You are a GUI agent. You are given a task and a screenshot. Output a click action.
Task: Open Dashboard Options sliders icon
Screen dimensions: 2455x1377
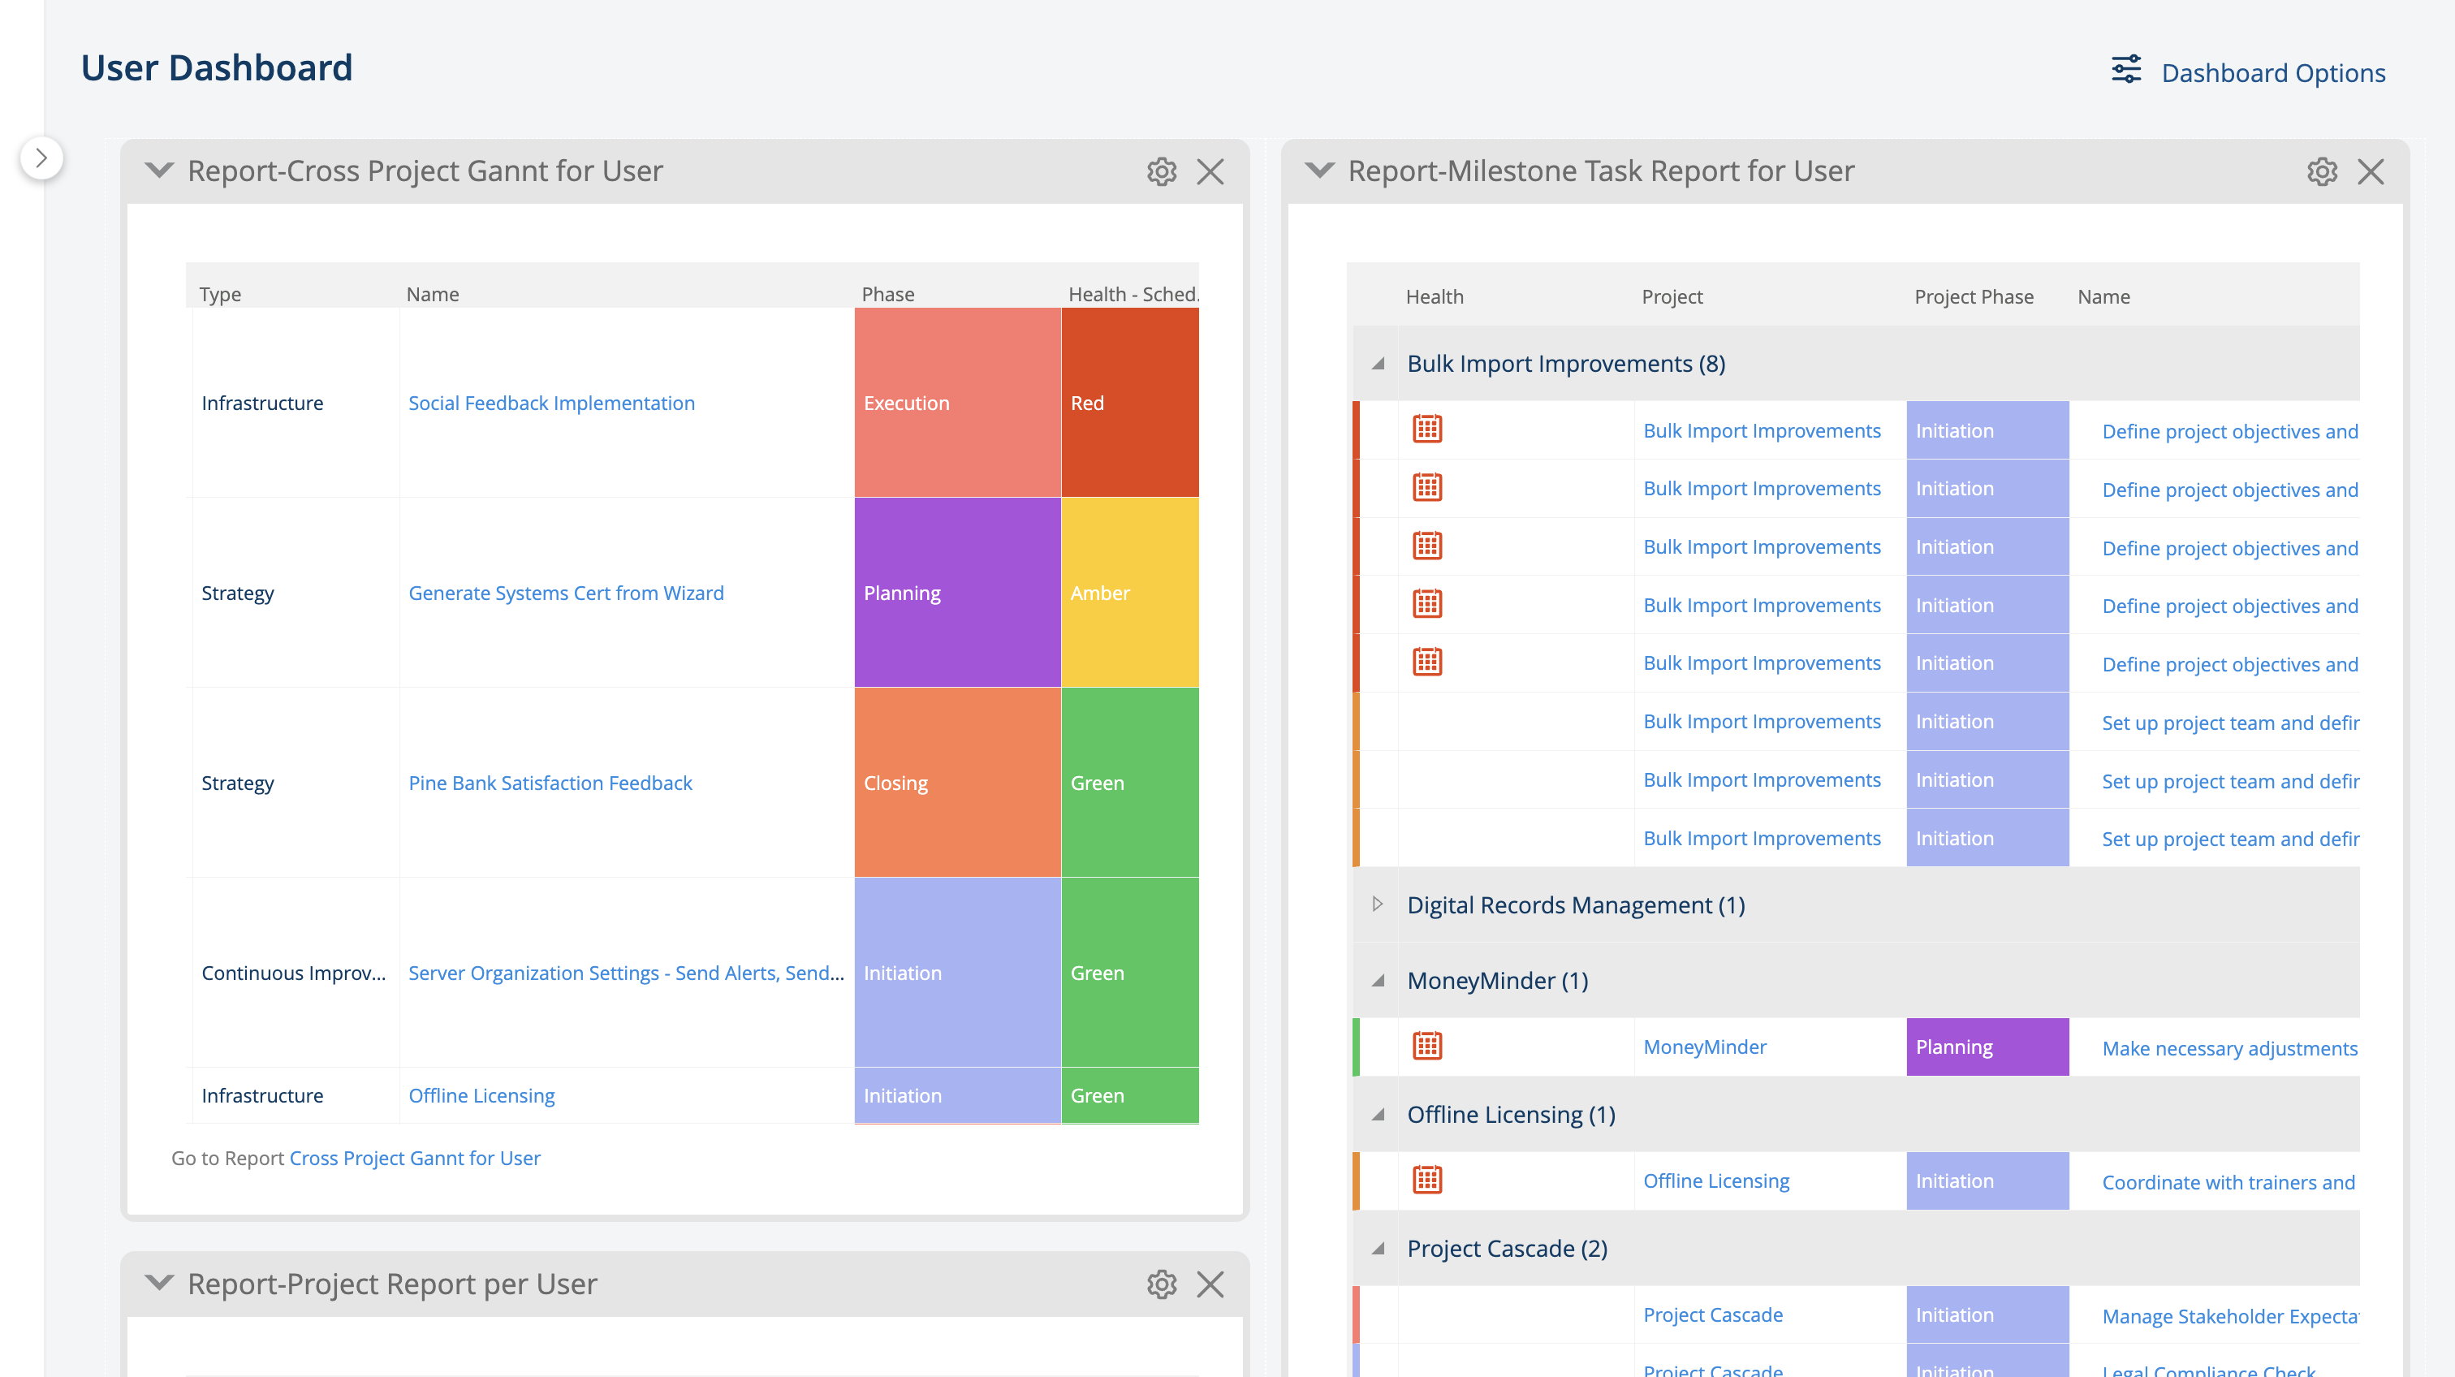(2125, 71)
